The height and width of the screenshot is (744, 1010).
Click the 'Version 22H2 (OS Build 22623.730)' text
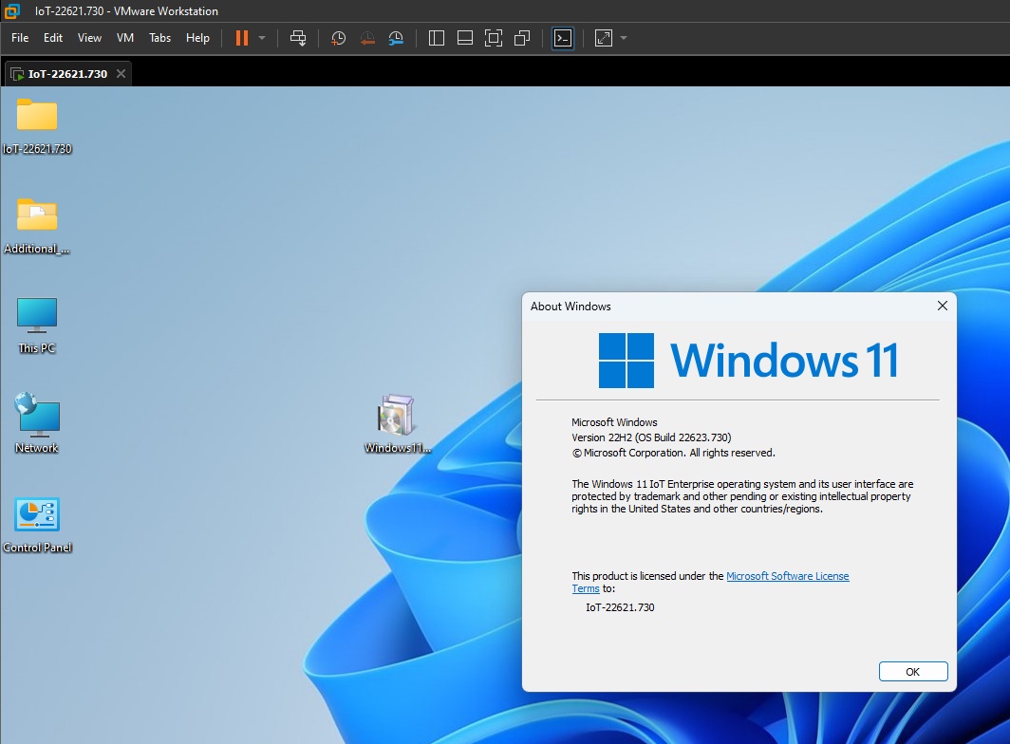coord(651,437)
